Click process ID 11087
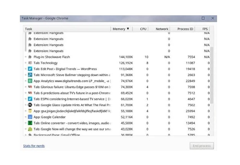 pyautogui.click(x=190, y=63)
